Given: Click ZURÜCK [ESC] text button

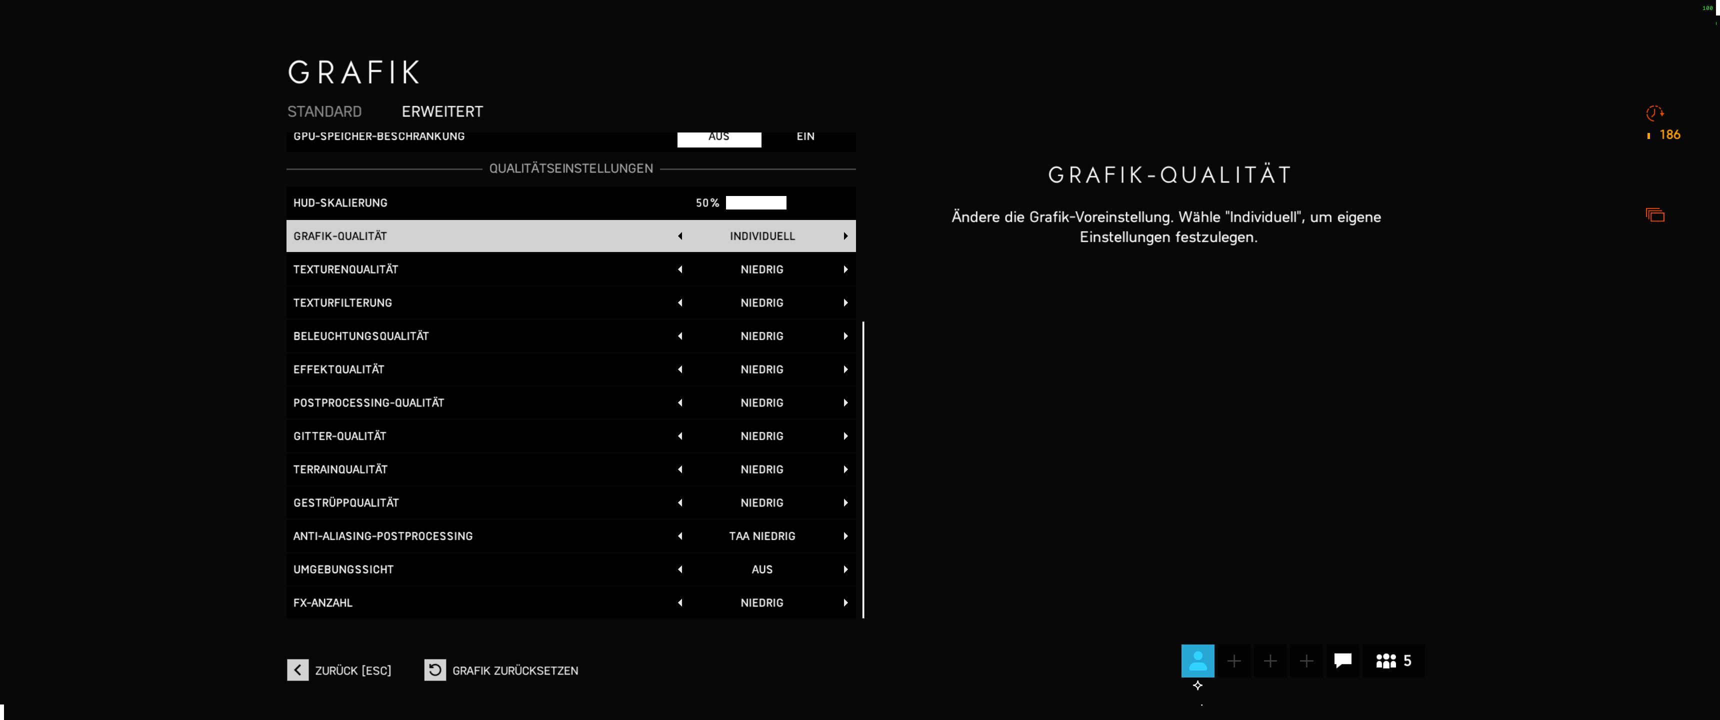Looking at the screenshot, I should (x=352, y=670).
